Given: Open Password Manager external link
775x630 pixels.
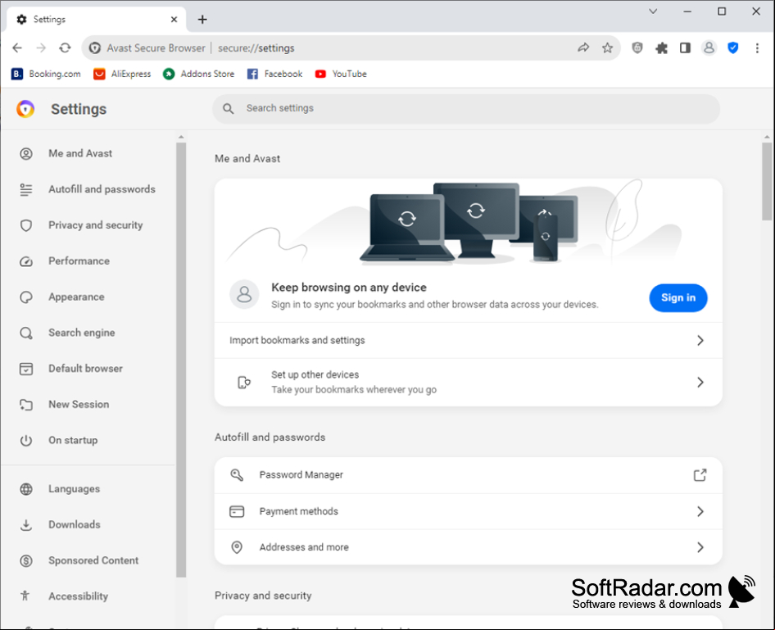Looking at the screenshot, I should [x=700, y=475].
